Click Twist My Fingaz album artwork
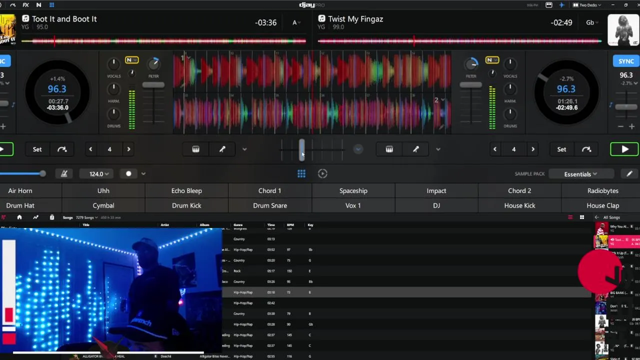Viewport: 640px width, 360px height. pos(623,30)
